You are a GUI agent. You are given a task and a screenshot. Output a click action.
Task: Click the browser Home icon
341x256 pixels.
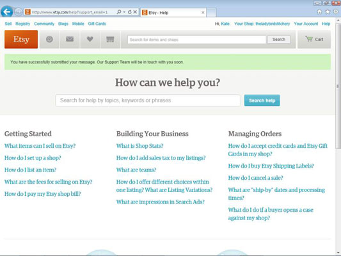click(319, 12)
